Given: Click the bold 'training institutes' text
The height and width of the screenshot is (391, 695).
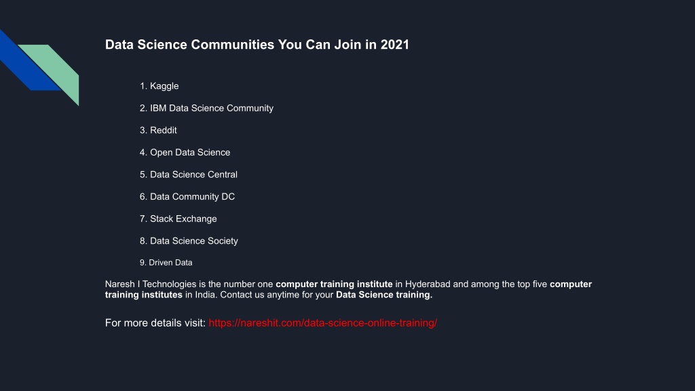Looking at the screenshot, I should pos(144,295).
